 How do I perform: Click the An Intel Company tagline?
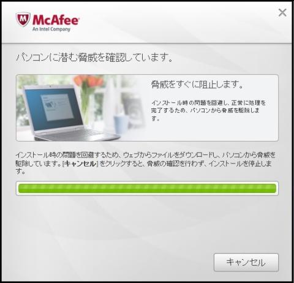click(x=51, y=29)
